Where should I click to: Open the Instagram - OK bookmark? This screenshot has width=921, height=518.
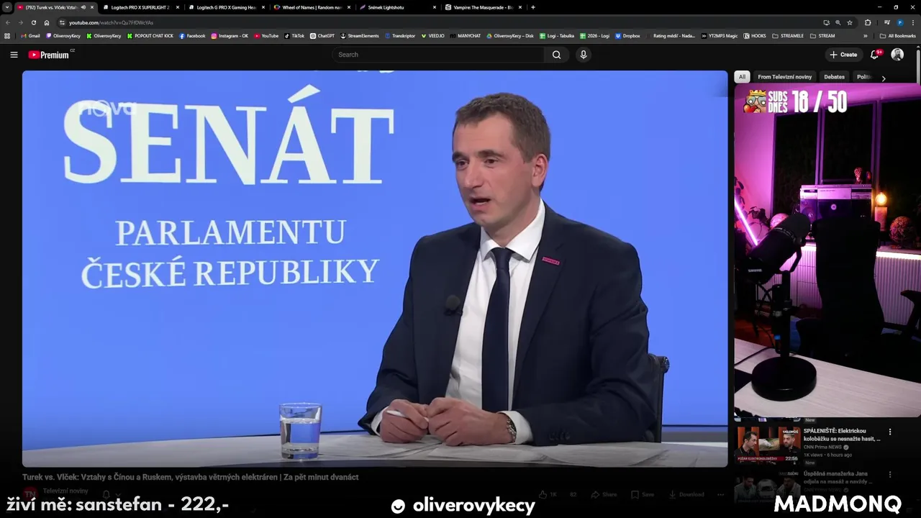point(230,36)
